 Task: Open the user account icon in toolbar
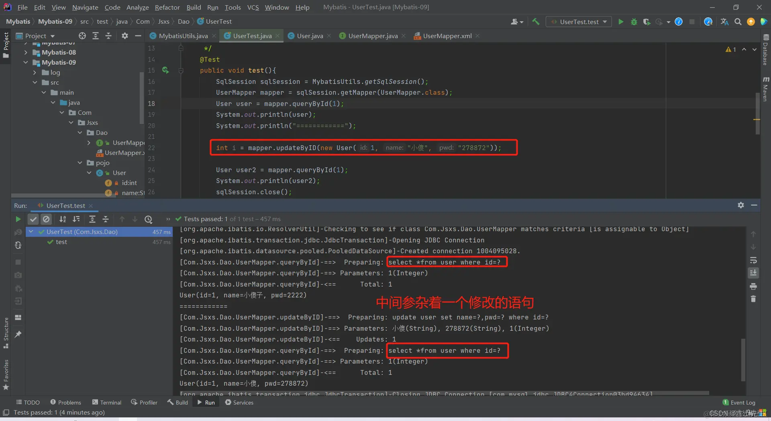coord(516,22)
